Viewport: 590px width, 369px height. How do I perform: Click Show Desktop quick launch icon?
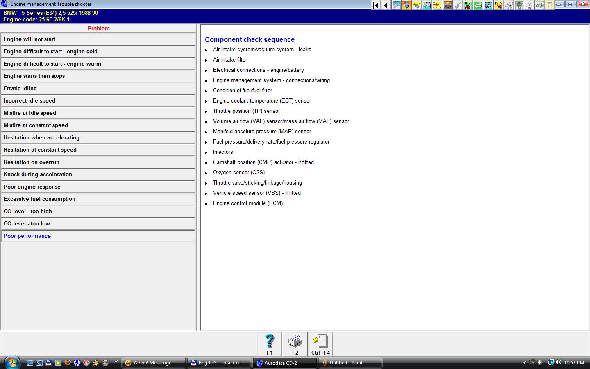point(30,363)
